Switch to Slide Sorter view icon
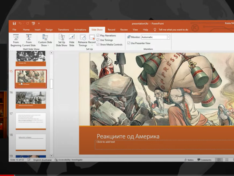This screenshot has height=176, width=234. [227, 160]
